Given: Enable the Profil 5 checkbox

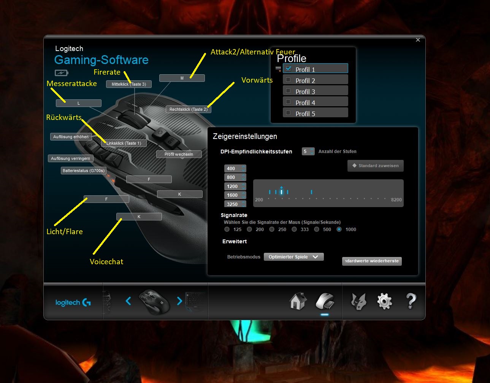Looking at the screenshot, I should (288, 113).
